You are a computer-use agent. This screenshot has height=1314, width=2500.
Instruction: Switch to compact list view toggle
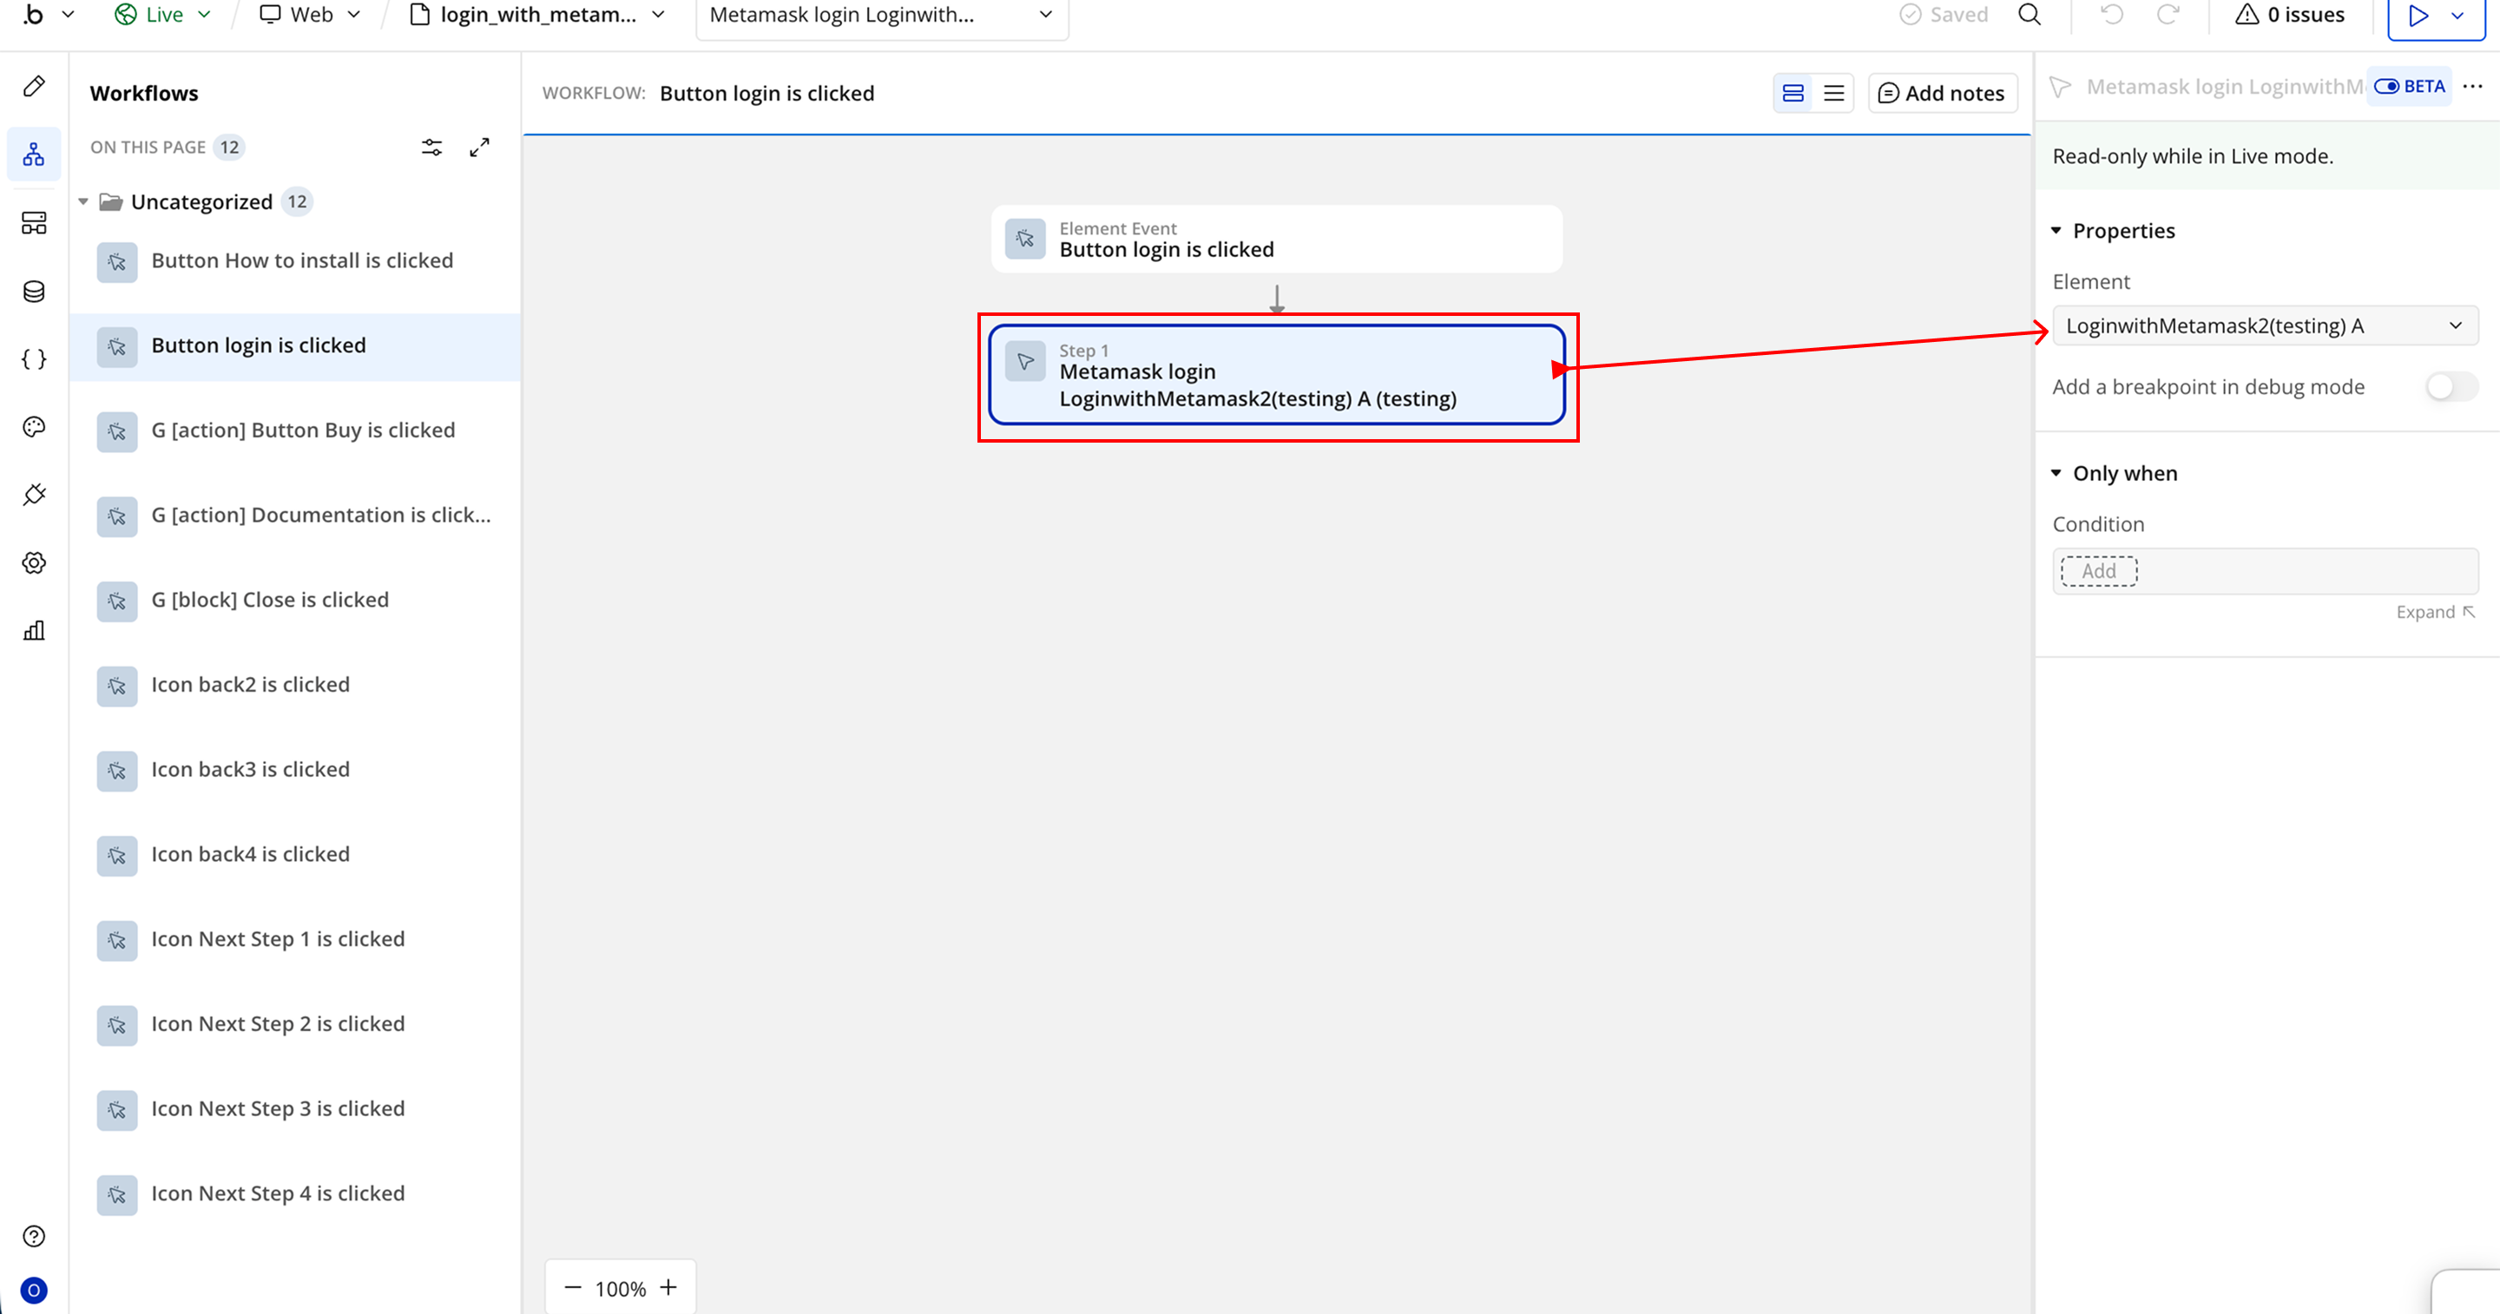1833,93
